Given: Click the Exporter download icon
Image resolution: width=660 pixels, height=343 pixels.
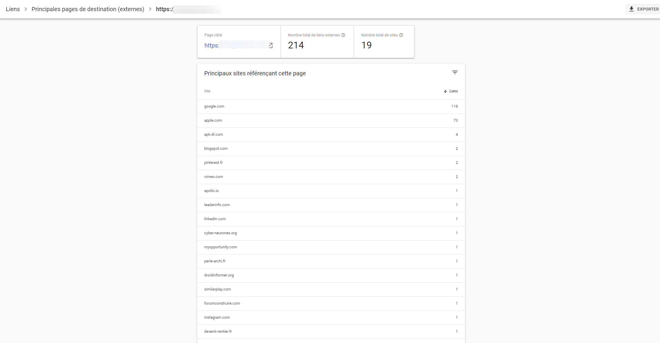Looking at the screenshot, I should (x=632, y=9).
